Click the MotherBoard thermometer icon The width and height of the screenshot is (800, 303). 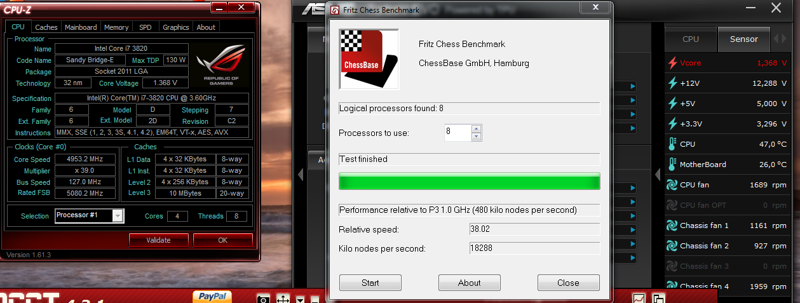click(672, 165)
